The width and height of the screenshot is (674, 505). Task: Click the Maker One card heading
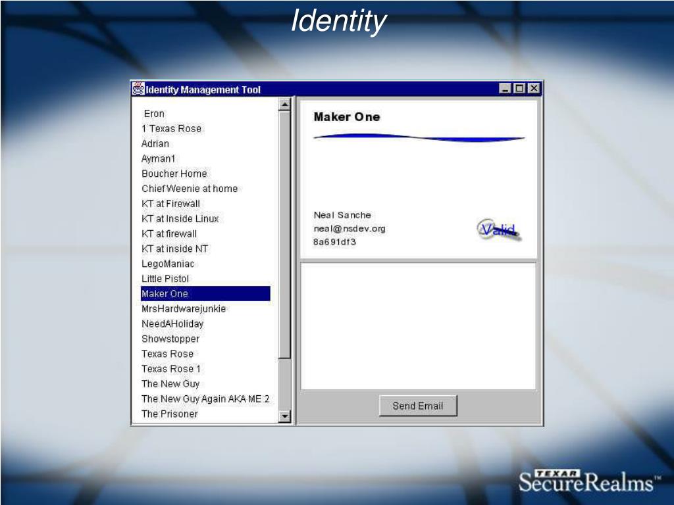point(347,117)
